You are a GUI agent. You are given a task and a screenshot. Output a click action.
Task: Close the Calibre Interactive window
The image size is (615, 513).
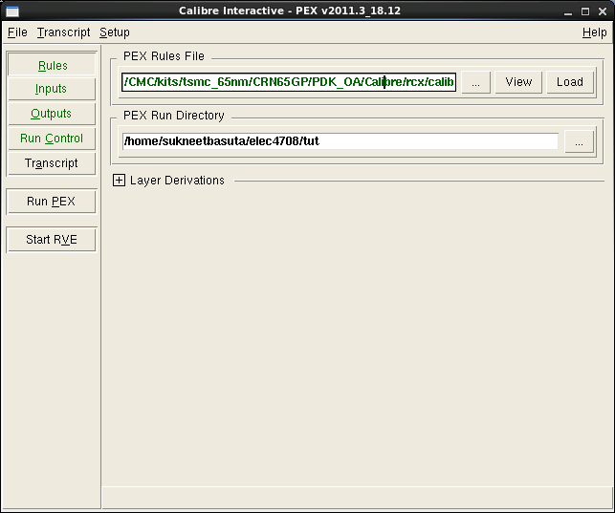(603, 11)
